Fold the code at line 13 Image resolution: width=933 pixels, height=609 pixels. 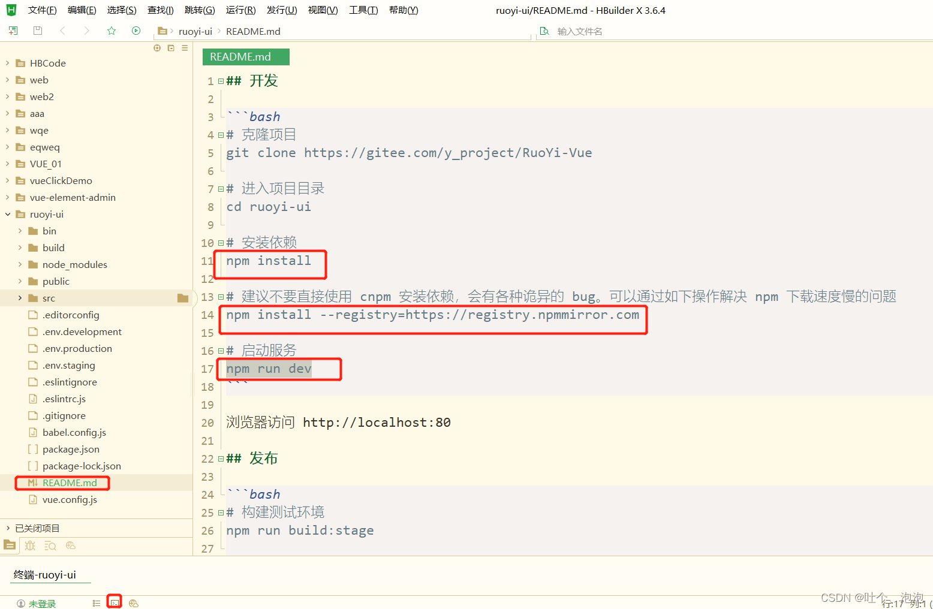(x=221, y=297)
